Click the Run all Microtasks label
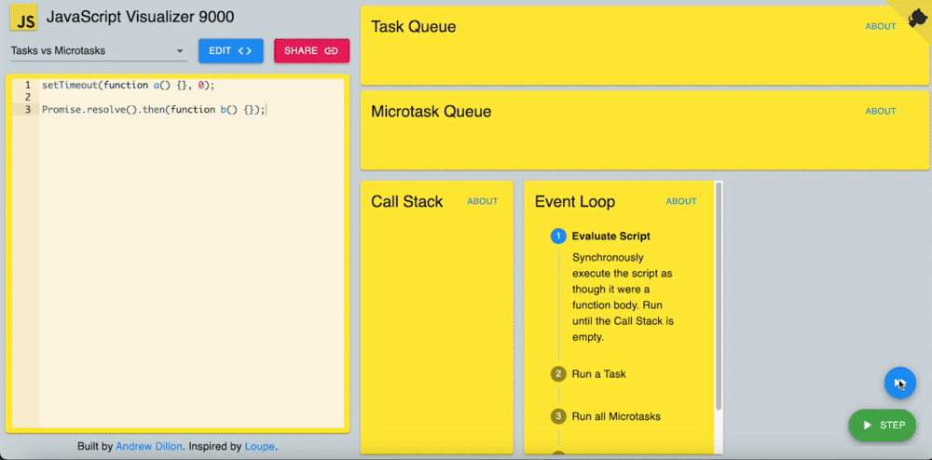 tap(616, 416)
